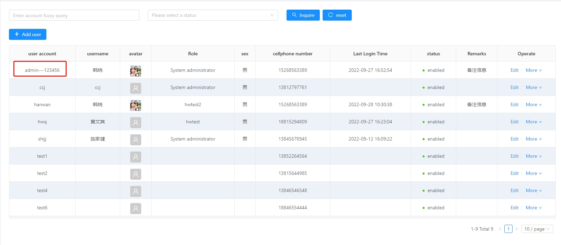Edit the hanwan user row
This screenshot has width=561, height=245.
pyautogui.click(x=514, y=104)
